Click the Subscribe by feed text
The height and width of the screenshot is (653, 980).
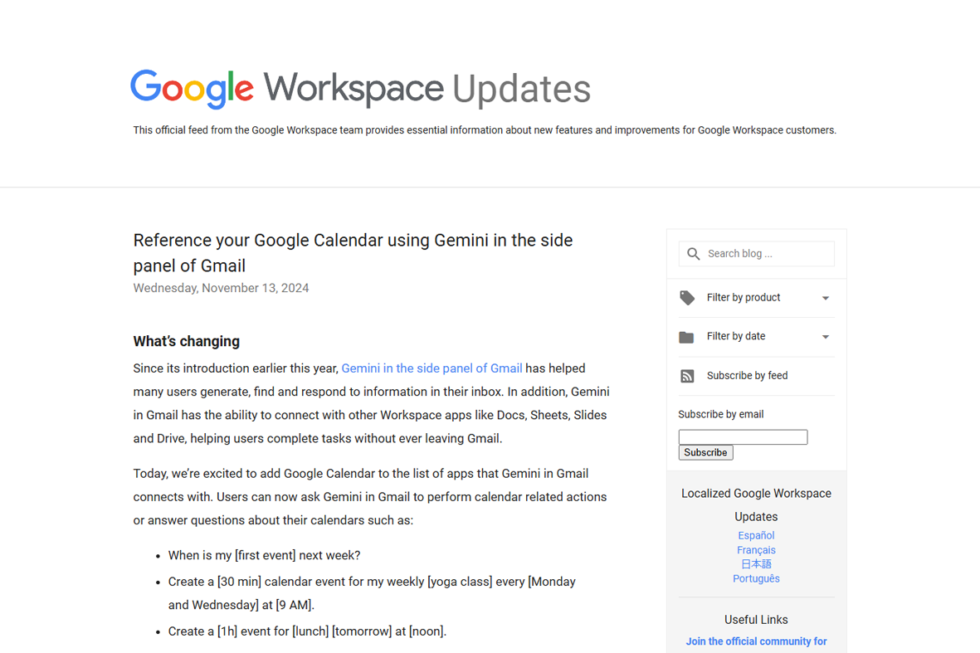[746, 375]
